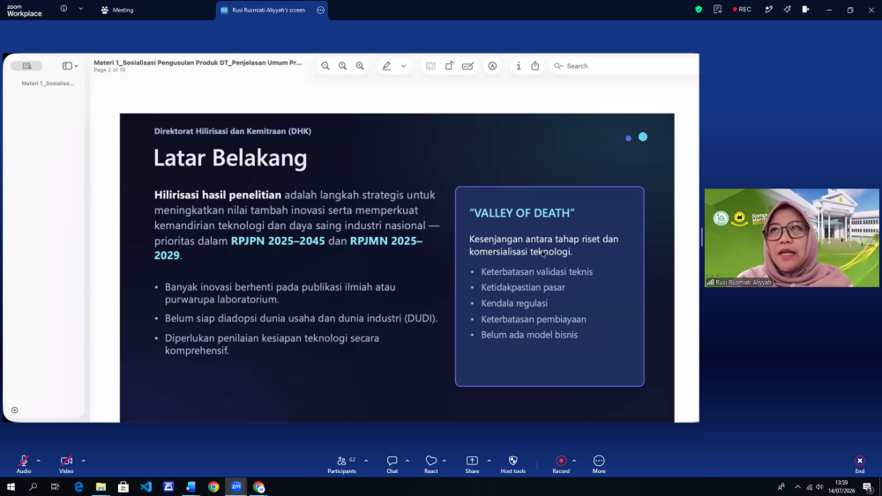Click the exit view icon in top bar
Screen dimensions: 882x496
pyautogui.click(x=805, y=10)
